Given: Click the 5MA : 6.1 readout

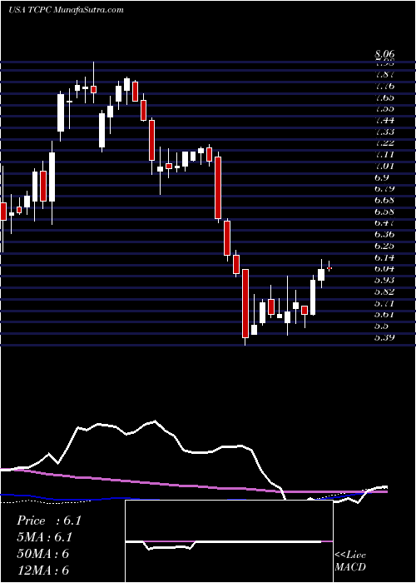Looking at the screenshot, I should 45,537.
